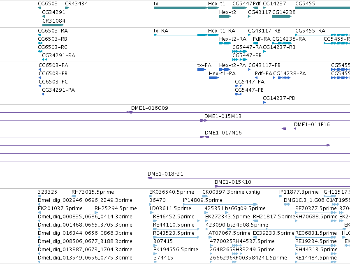
Task: Select the CG43117-PB protein label
Action: point(264,65)
